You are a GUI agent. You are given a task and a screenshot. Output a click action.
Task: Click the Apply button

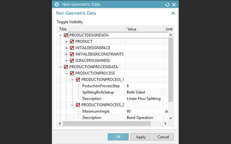point(141,137)
